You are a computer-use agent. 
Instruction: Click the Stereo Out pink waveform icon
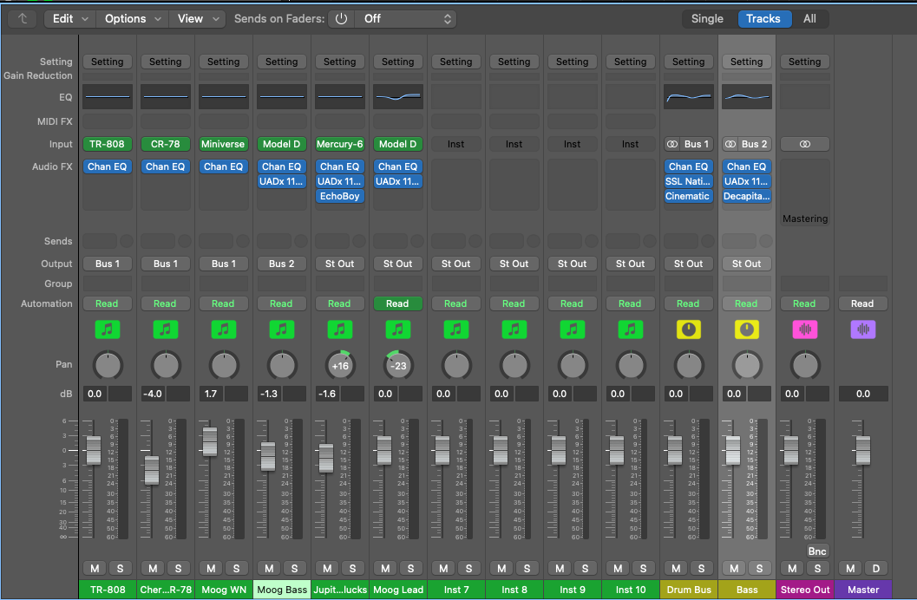(x=804, y=329)
